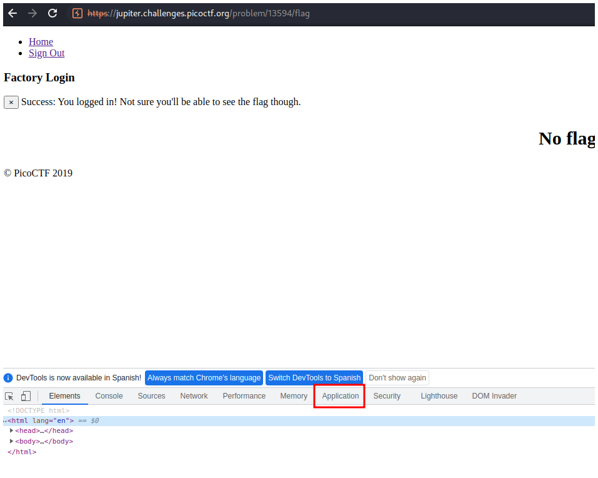Click the Sign Out link

pyautogui.click(x=46, y=53)
